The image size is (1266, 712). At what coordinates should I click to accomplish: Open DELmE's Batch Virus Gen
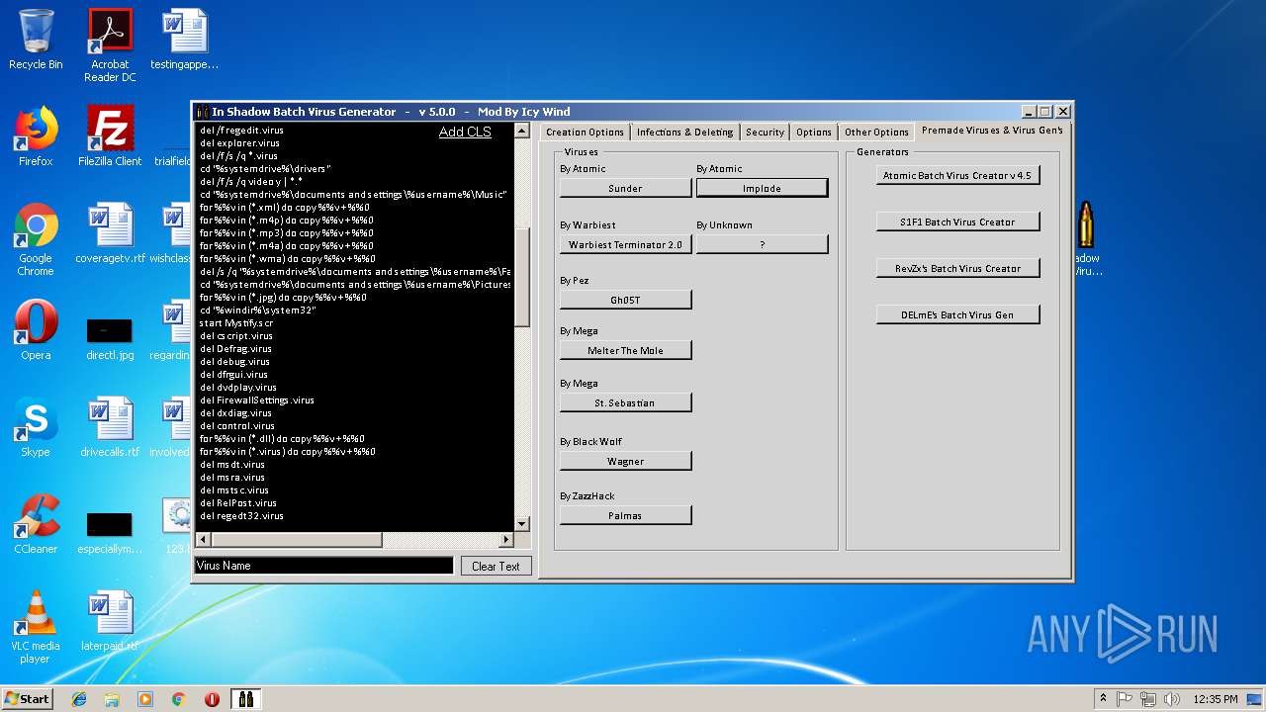click(957, 314)
